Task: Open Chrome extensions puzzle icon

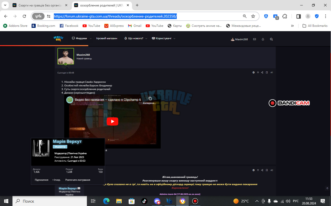Action: coord(285,16)
